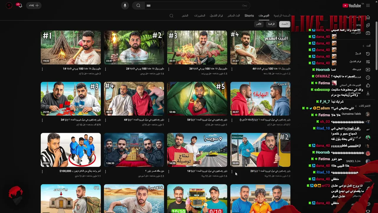Play the ice cream truck thumbnail
The width and height of the screenshot is (378, 213).
click(x=197, y=199)
